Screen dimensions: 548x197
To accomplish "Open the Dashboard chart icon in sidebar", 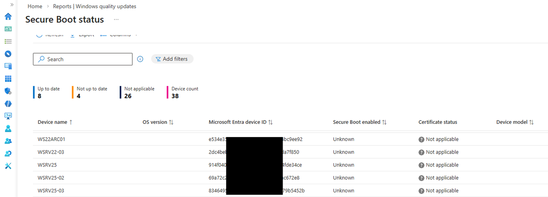I will tap(8, 29).
